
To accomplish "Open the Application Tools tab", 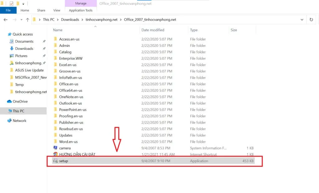I will coord(81,10).
